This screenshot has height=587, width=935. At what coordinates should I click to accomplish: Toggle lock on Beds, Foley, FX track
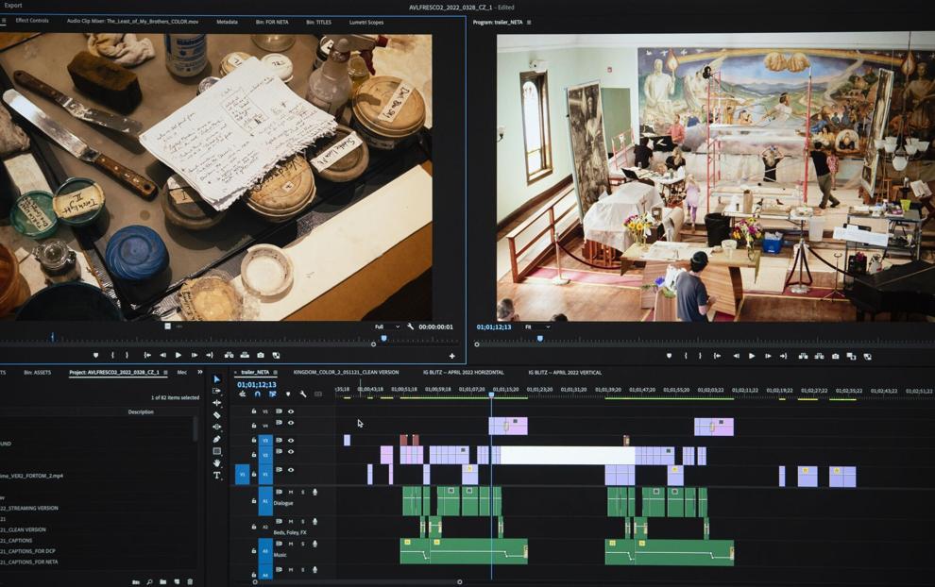(x=253, y=527)
